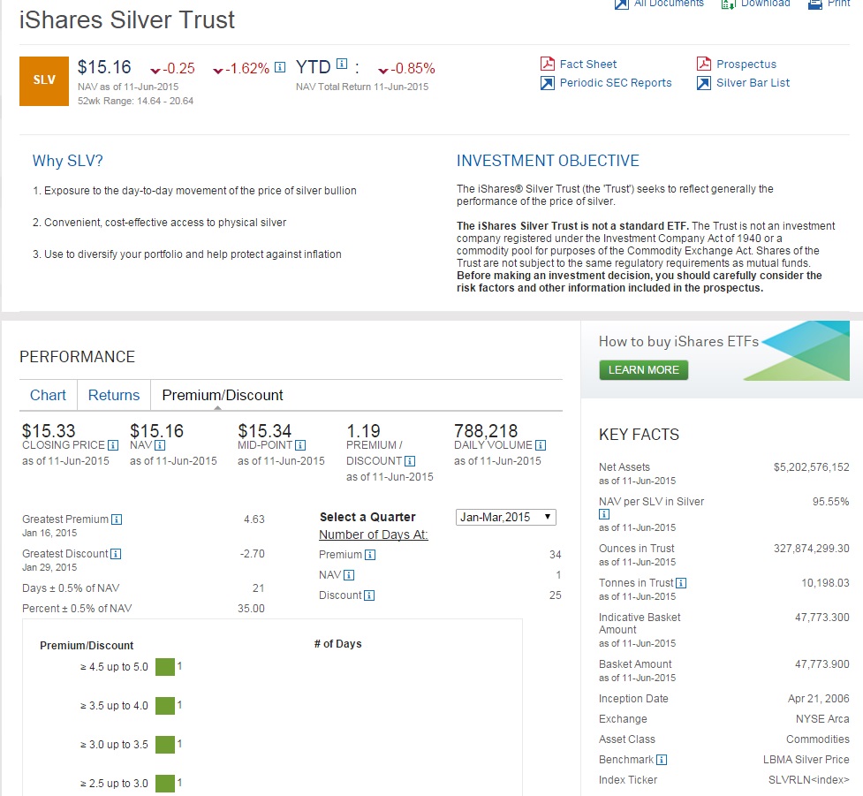Click green bar for 4.5 up to 5.0

coord(164,666)
